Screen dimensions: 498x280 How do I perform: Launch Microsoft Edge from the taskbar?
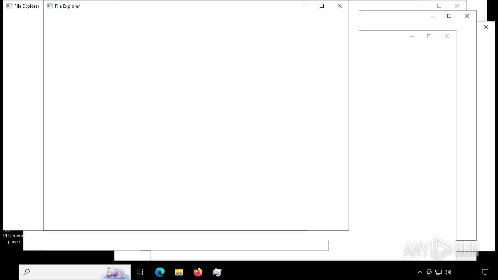[160, 272]
